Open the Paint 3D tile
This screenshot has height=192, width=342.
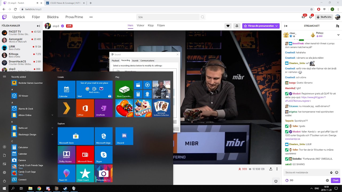pyautogui.click(x=67, y=173)
